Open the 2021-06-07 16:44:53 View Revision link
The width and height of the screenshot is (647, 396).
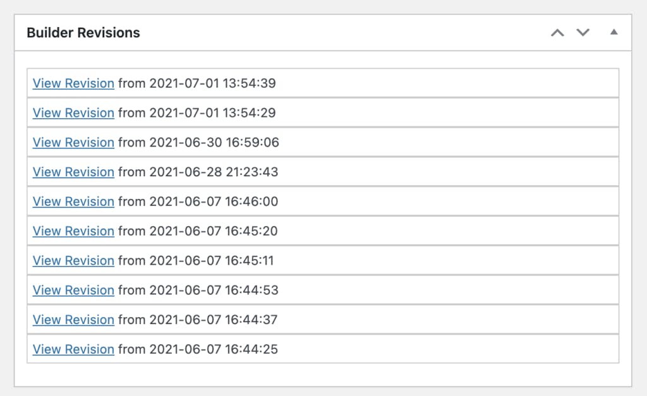[x=73, y=291]
